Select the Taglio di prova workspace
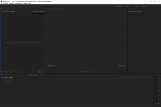Viewport: 161px width, 107px height. coord(146,6)
